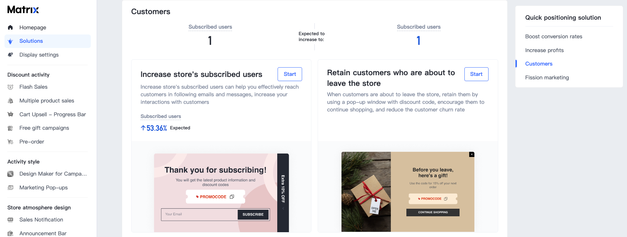Jump to Fission marketing section
Image resolution: width=627 pixels, height=237 pixels.
coord(547,78)
